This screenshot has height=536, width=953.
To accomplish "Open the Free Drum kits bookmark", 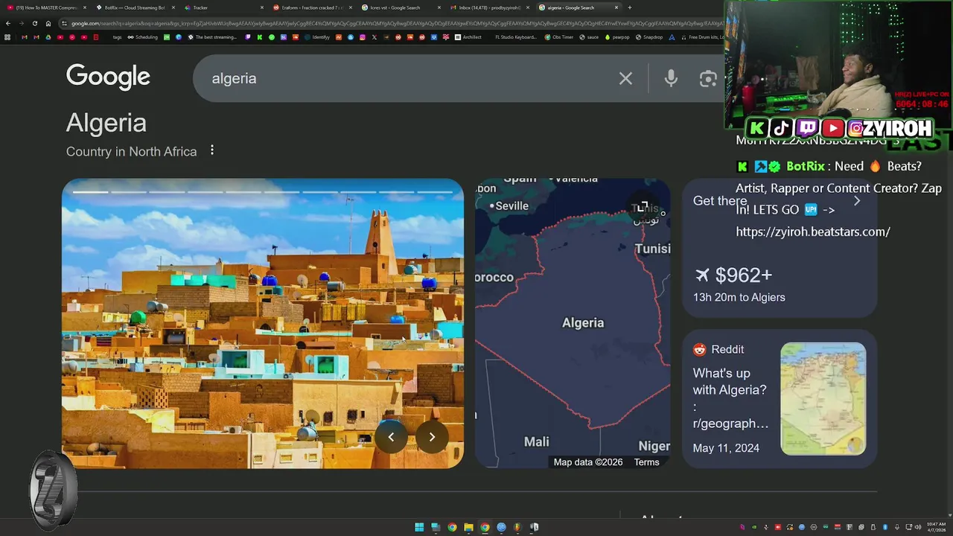I will 702,37.
